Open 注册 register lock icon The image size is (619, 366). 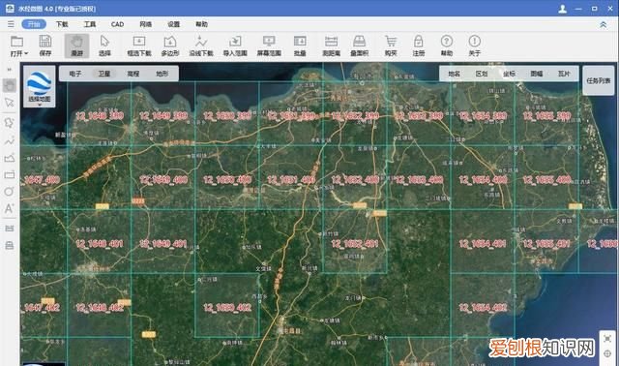419,46
